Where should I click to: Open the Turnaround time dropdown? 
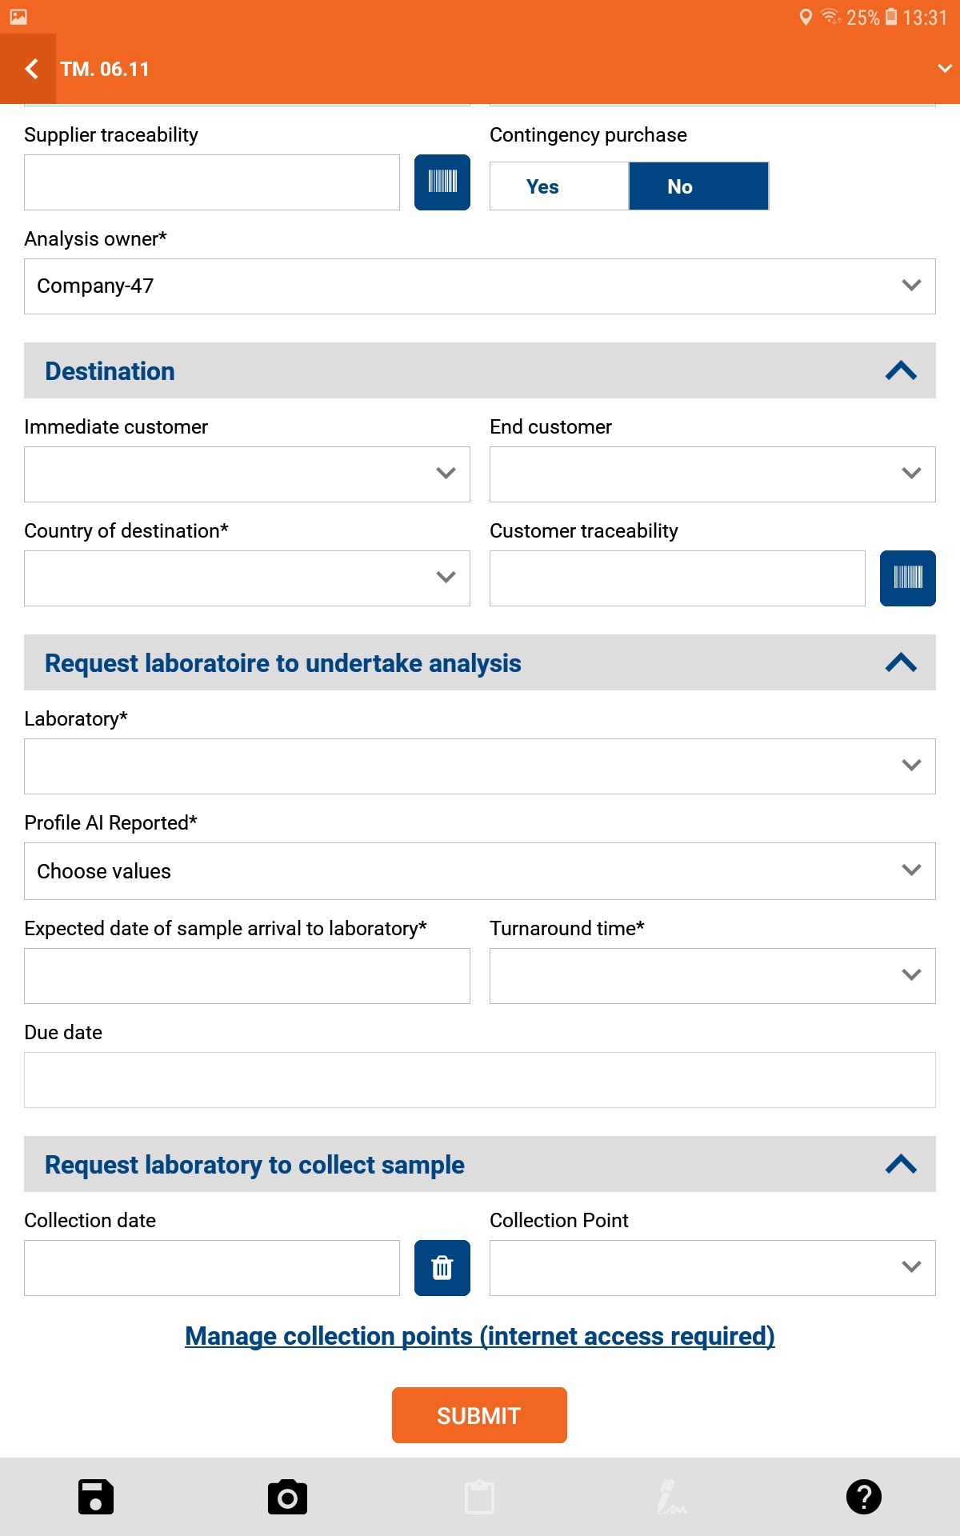[x=712, y=976]
